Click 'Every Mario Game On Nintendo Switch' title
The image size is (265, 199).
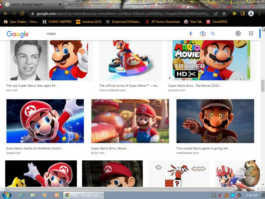(x=35, y=148)
